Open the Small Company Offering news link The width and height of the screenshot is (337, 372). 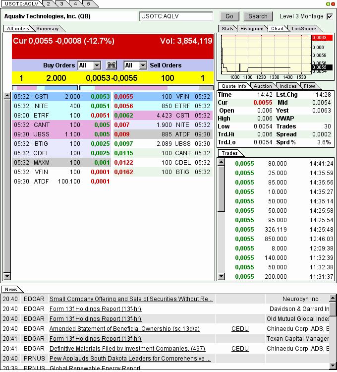coord(131,299)
